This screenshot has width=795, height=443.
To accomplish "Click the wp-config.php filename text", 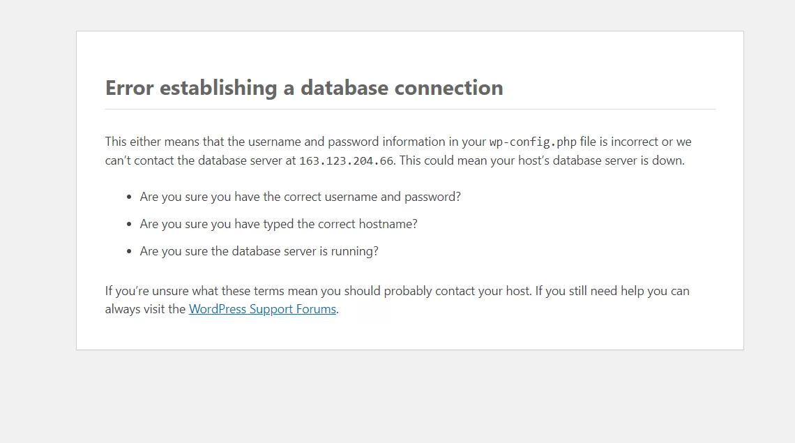I will (533, 142).
